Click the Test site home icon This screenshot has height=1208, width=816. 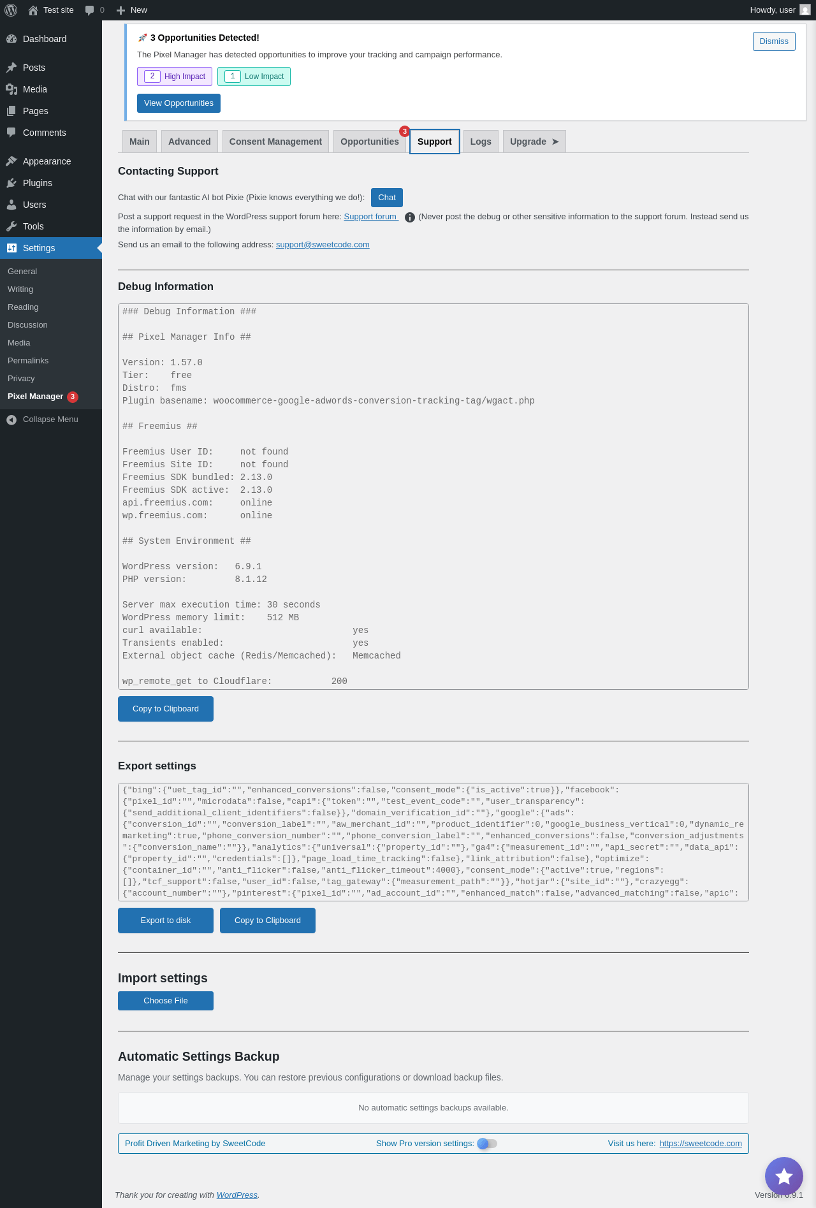click(33, 10)
